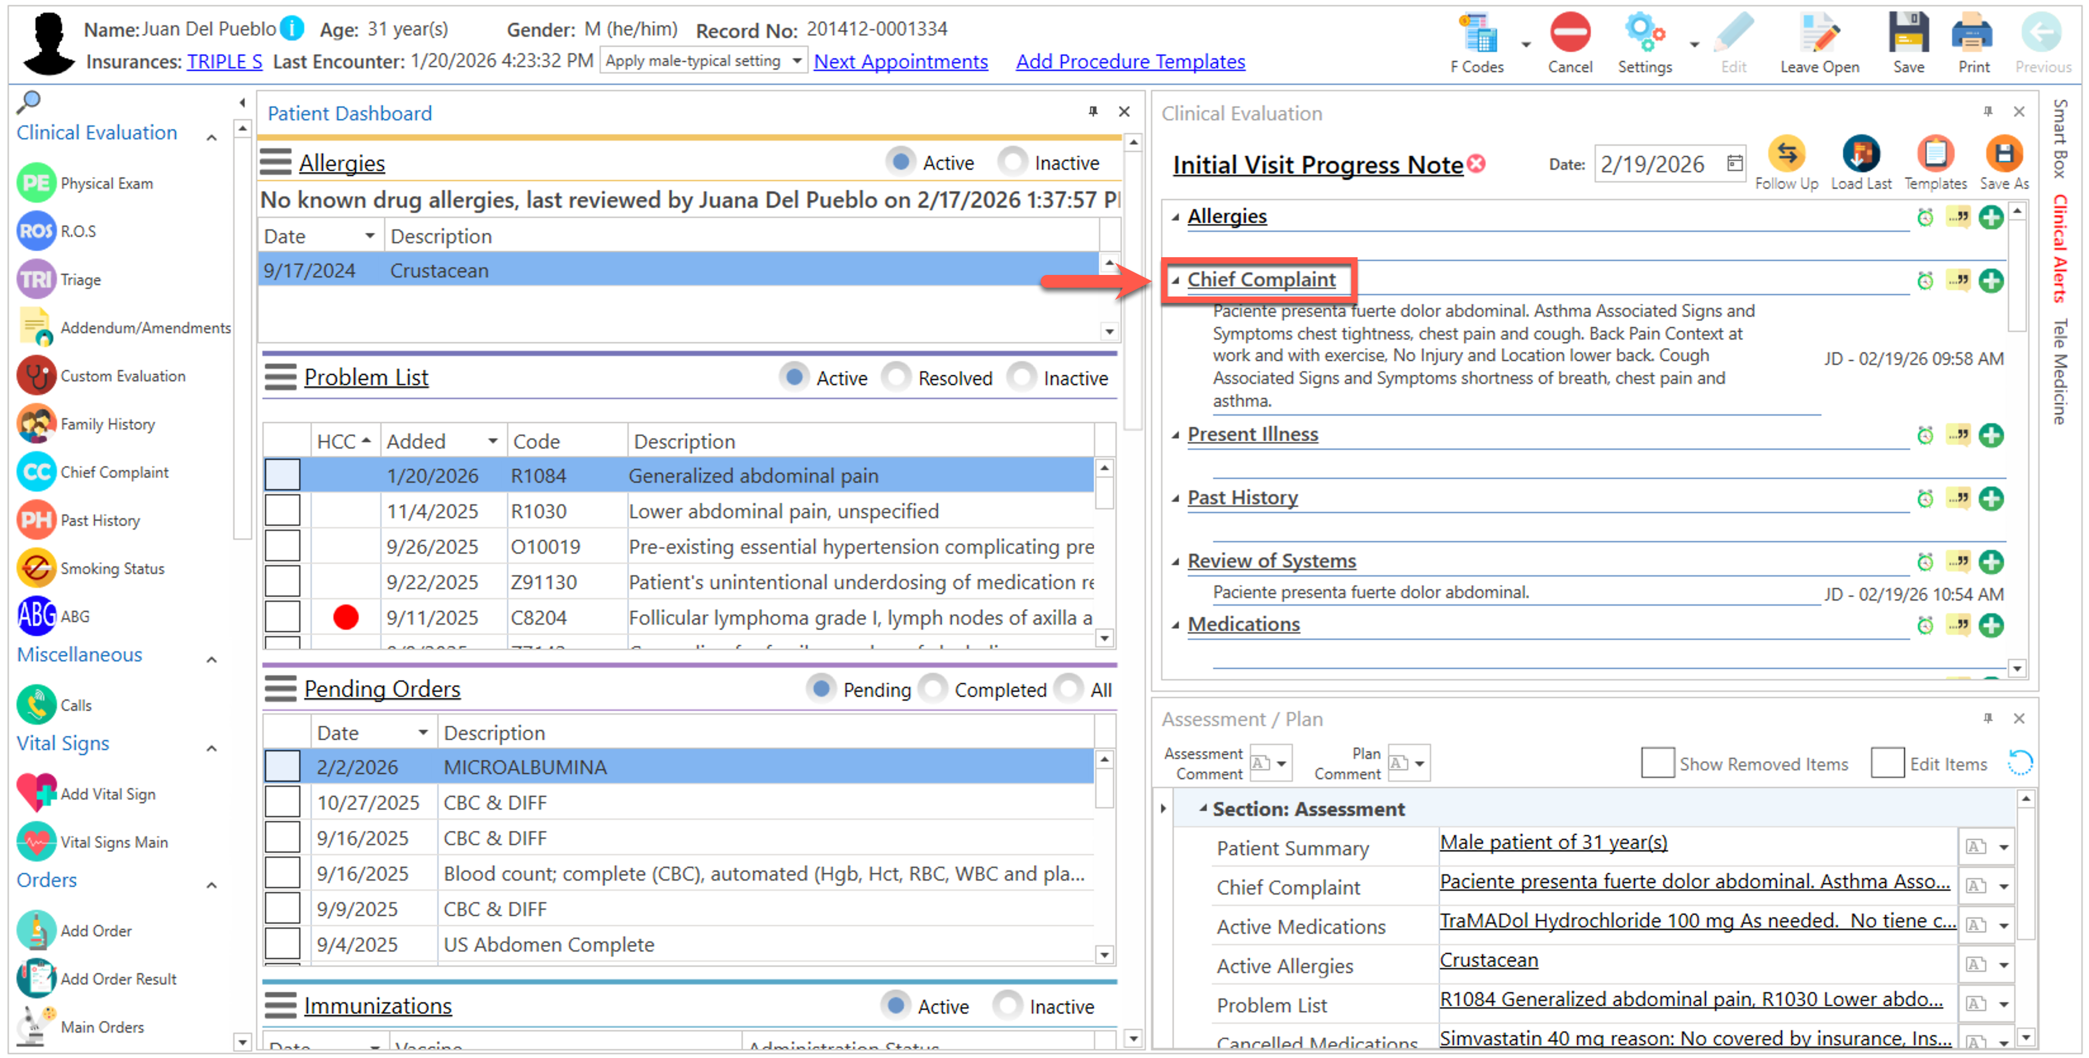
Task: Open the male-typical setting dropdown
Action: [x=796, y=61]
